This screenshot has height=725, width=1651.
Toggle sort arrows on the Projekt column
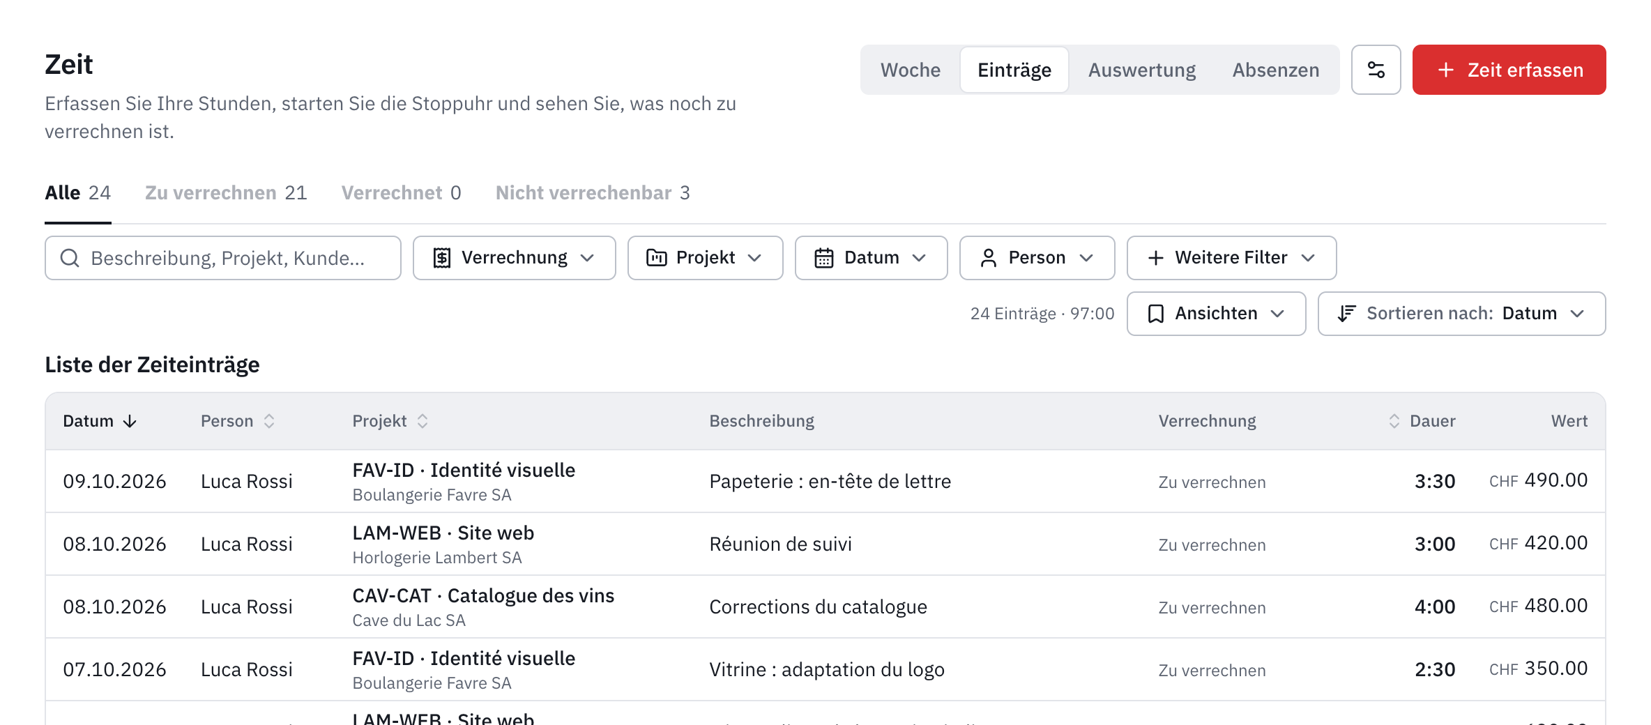423,421
